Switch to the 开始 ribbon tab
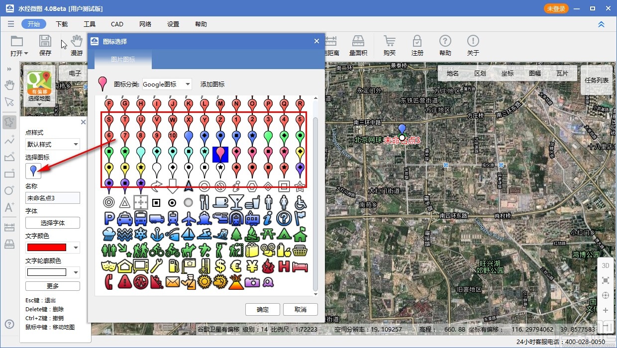This screenshot has width=617, height=348. (34, 24)
